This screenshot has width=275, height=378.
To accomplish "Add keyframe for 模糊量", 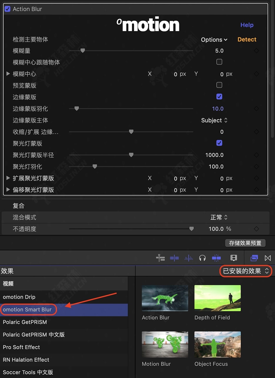I will point(256,51).
